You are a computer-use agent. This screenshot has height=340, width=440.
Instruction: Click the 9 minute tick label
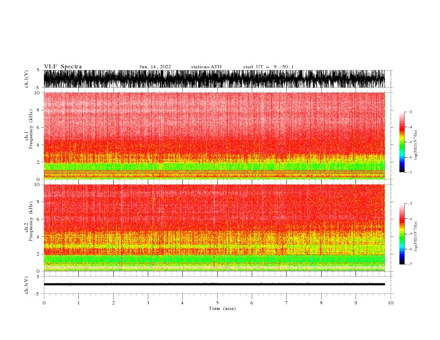click(356, 303)
